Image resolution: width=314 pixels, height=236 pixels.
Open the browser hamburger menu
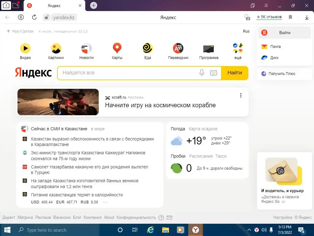266,6
